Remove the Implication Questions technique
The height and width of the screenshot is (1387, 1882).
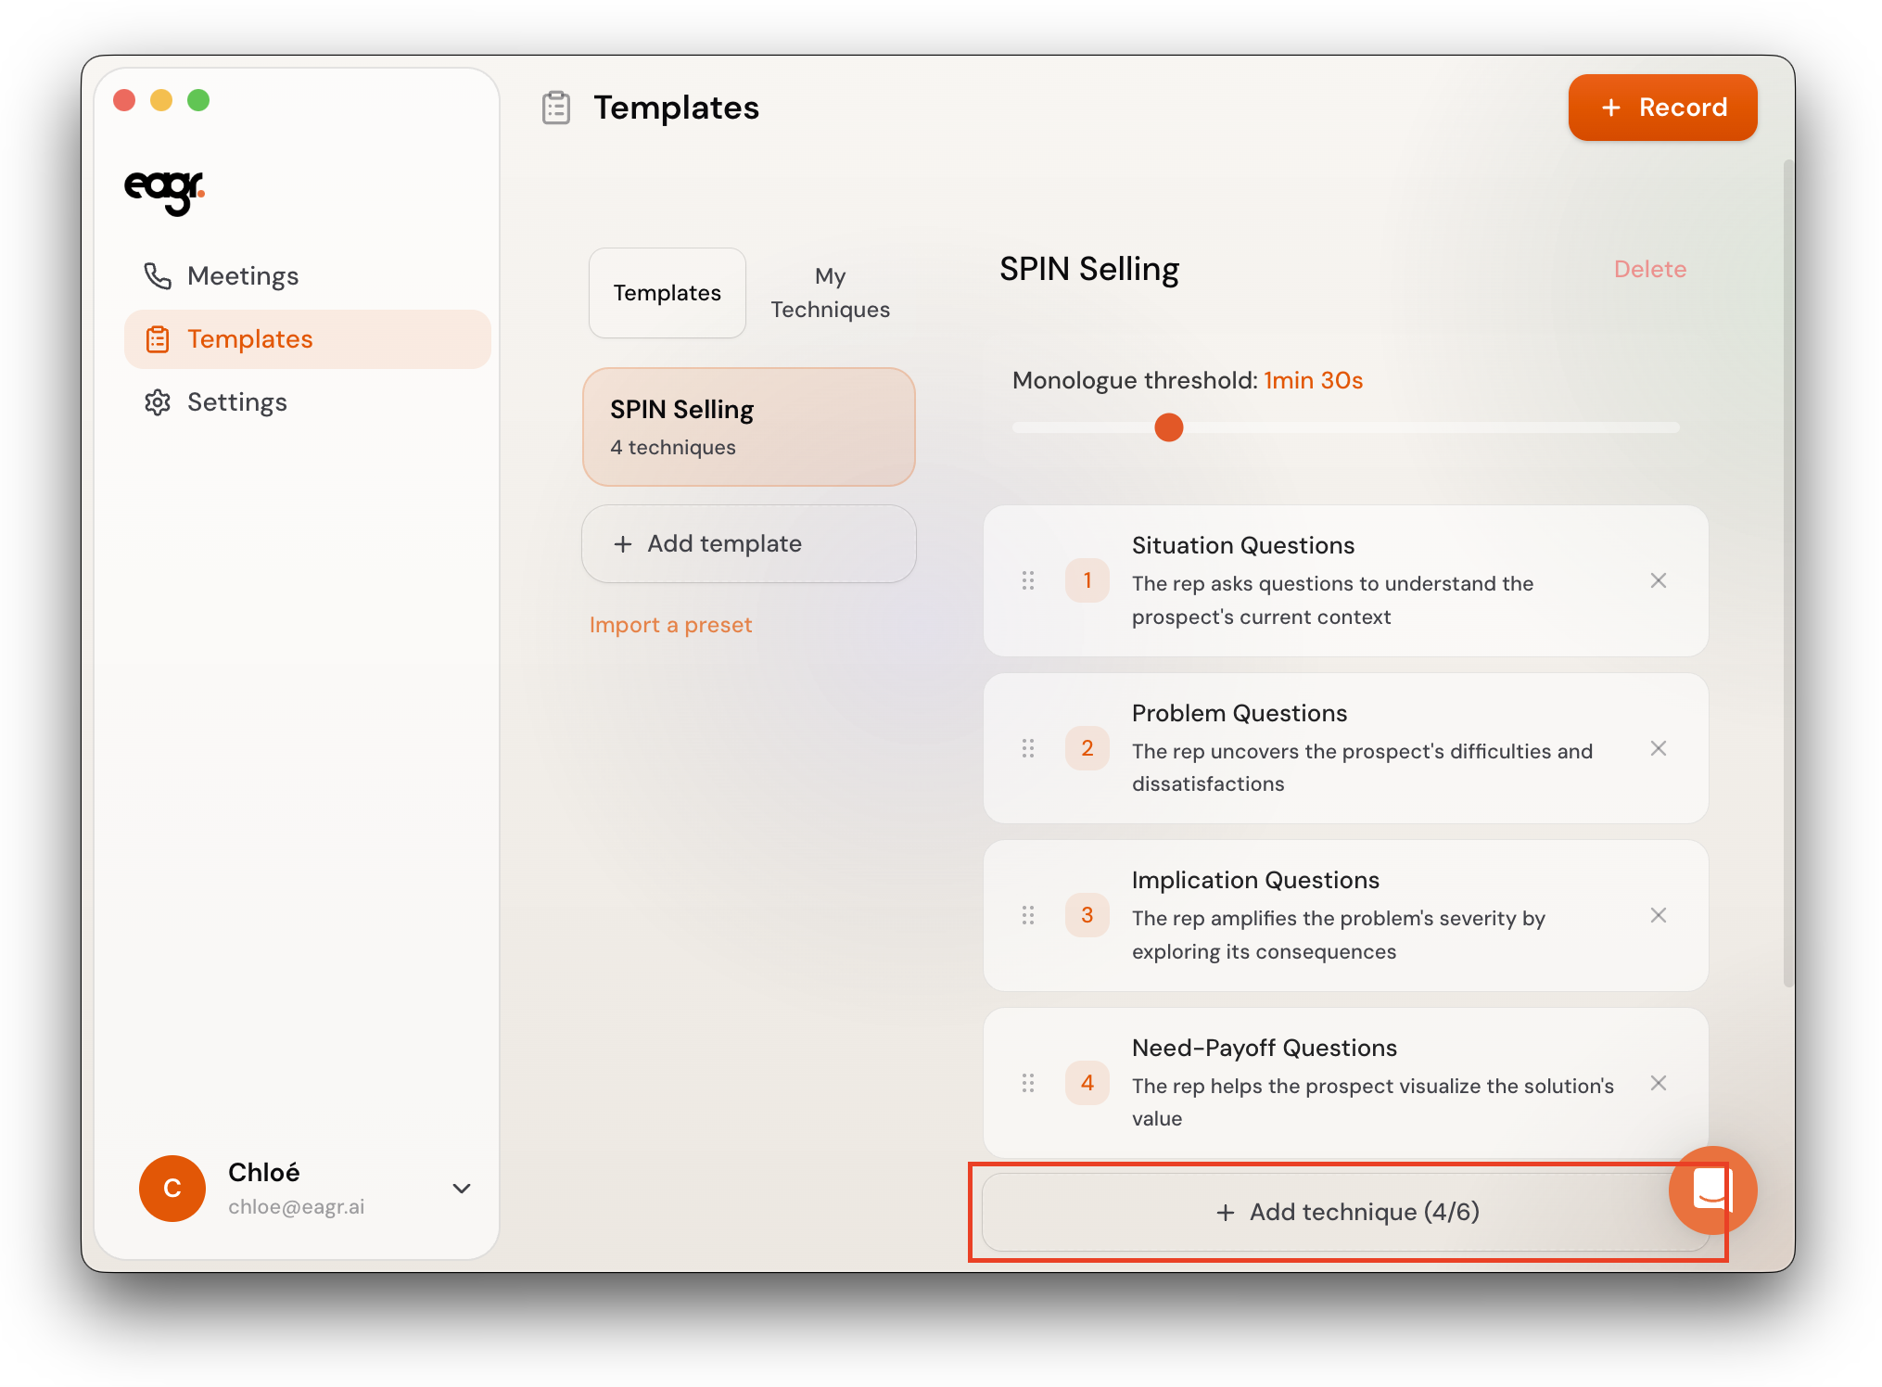(1659, 916)
